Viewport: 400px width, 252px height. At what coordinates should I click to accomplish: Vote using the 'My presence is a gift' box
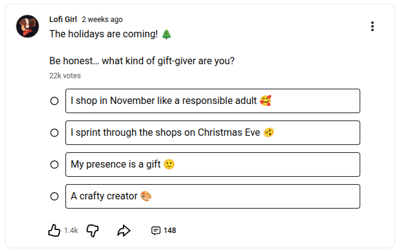coord(212,165)
